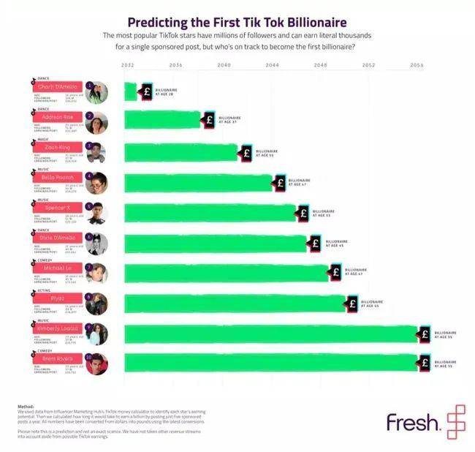Click the 2044 year label on the axis
475x452 pixels.
tap(272, 65)
